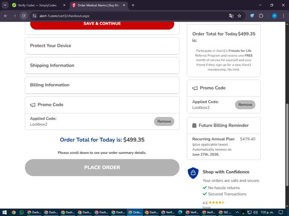Open the tab search dropdown arrow

coord(5,5)
